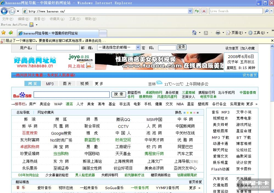
Task: Click the 用户名 username input field
Action: (x=58, y=48)
